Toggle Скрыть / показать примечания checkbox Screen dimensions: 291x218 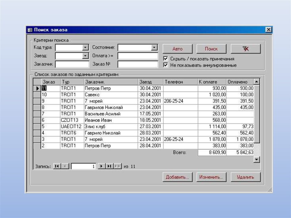[x=166, y=59]
